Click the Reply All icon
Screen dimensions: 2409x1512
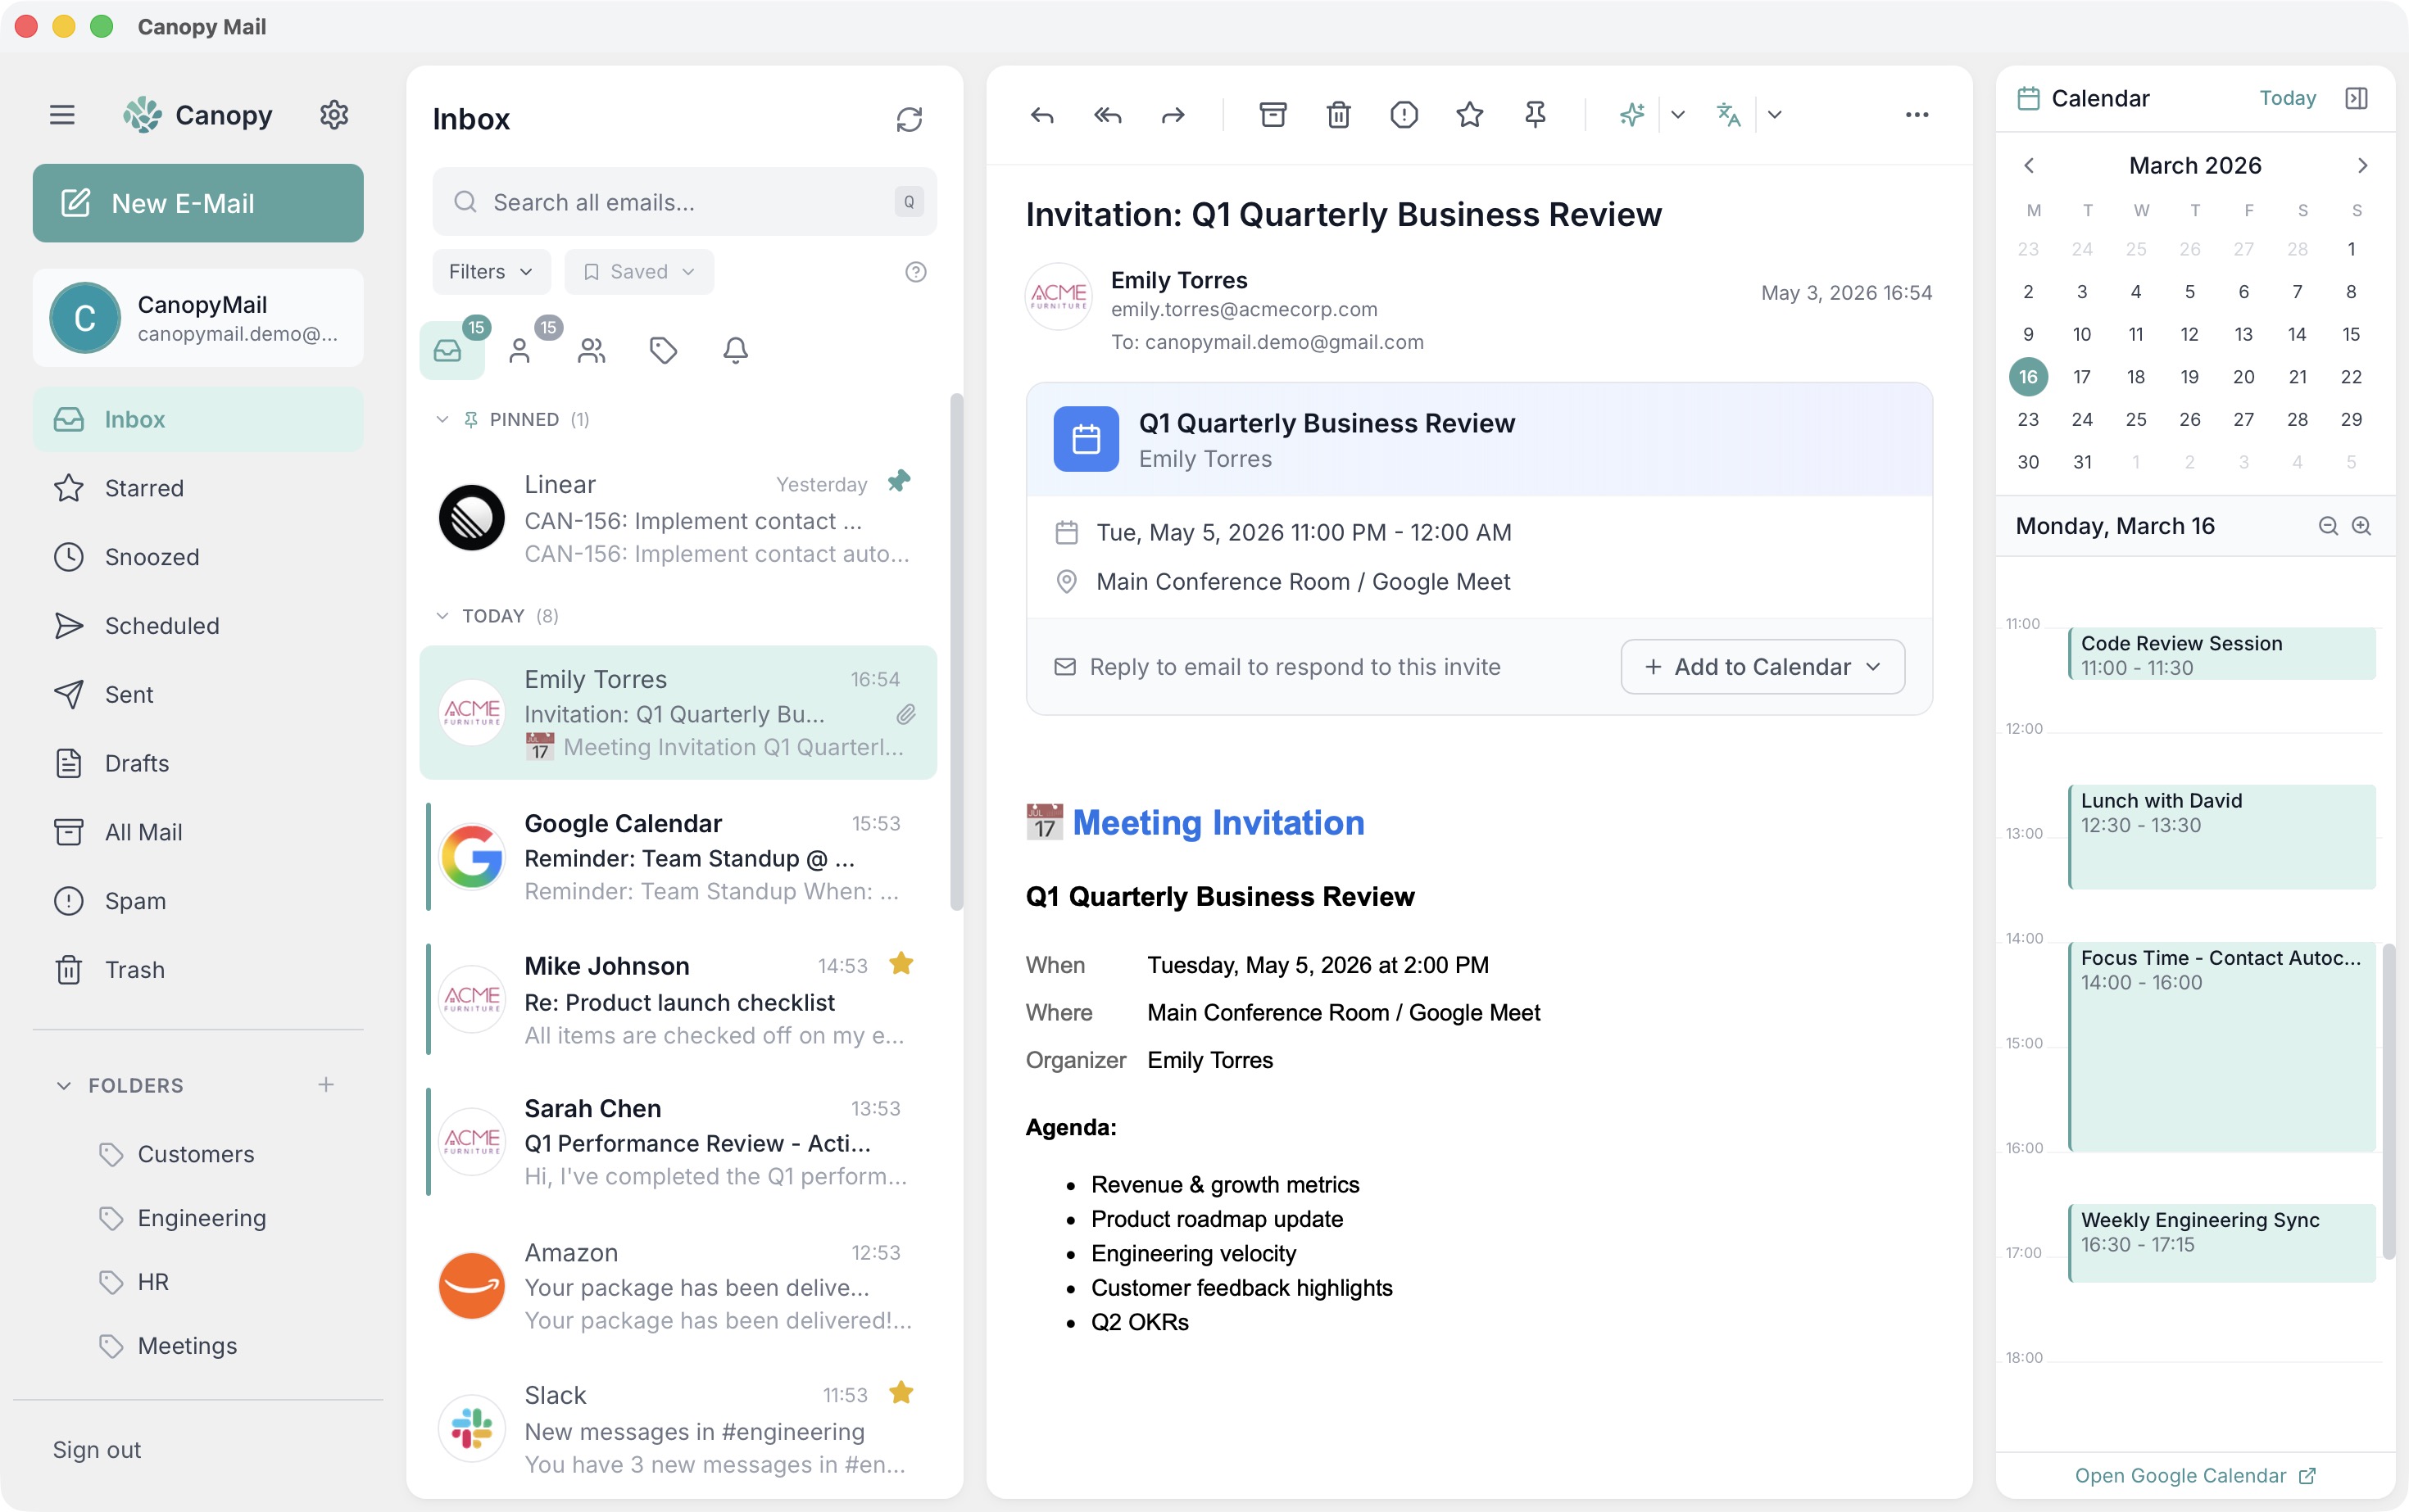[1108, 115]
